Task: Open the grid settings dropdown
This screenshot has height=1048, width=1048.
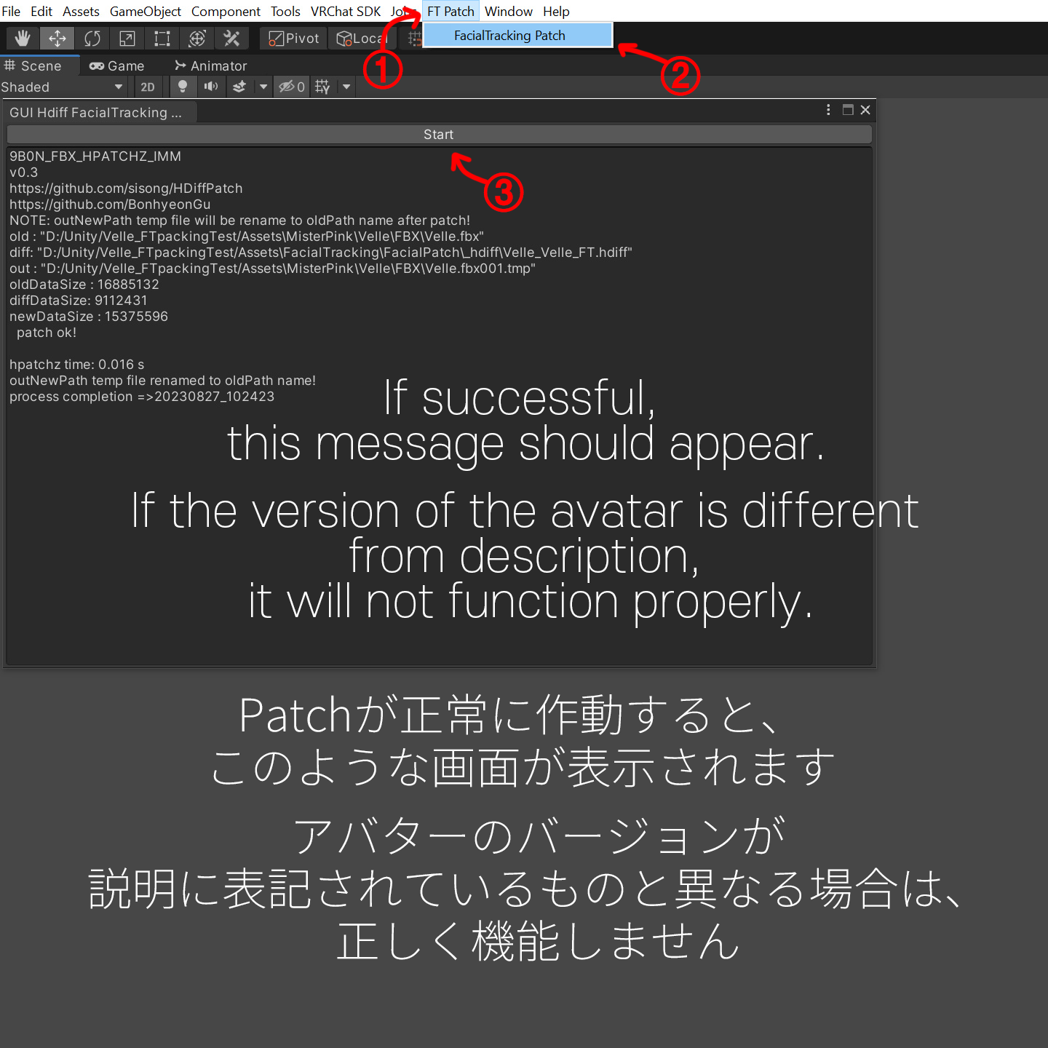Action: point(345,87)
